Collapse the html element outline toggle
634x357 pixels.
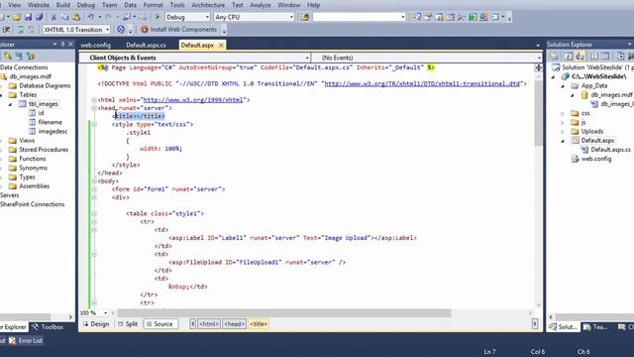[x=94, y=100]
